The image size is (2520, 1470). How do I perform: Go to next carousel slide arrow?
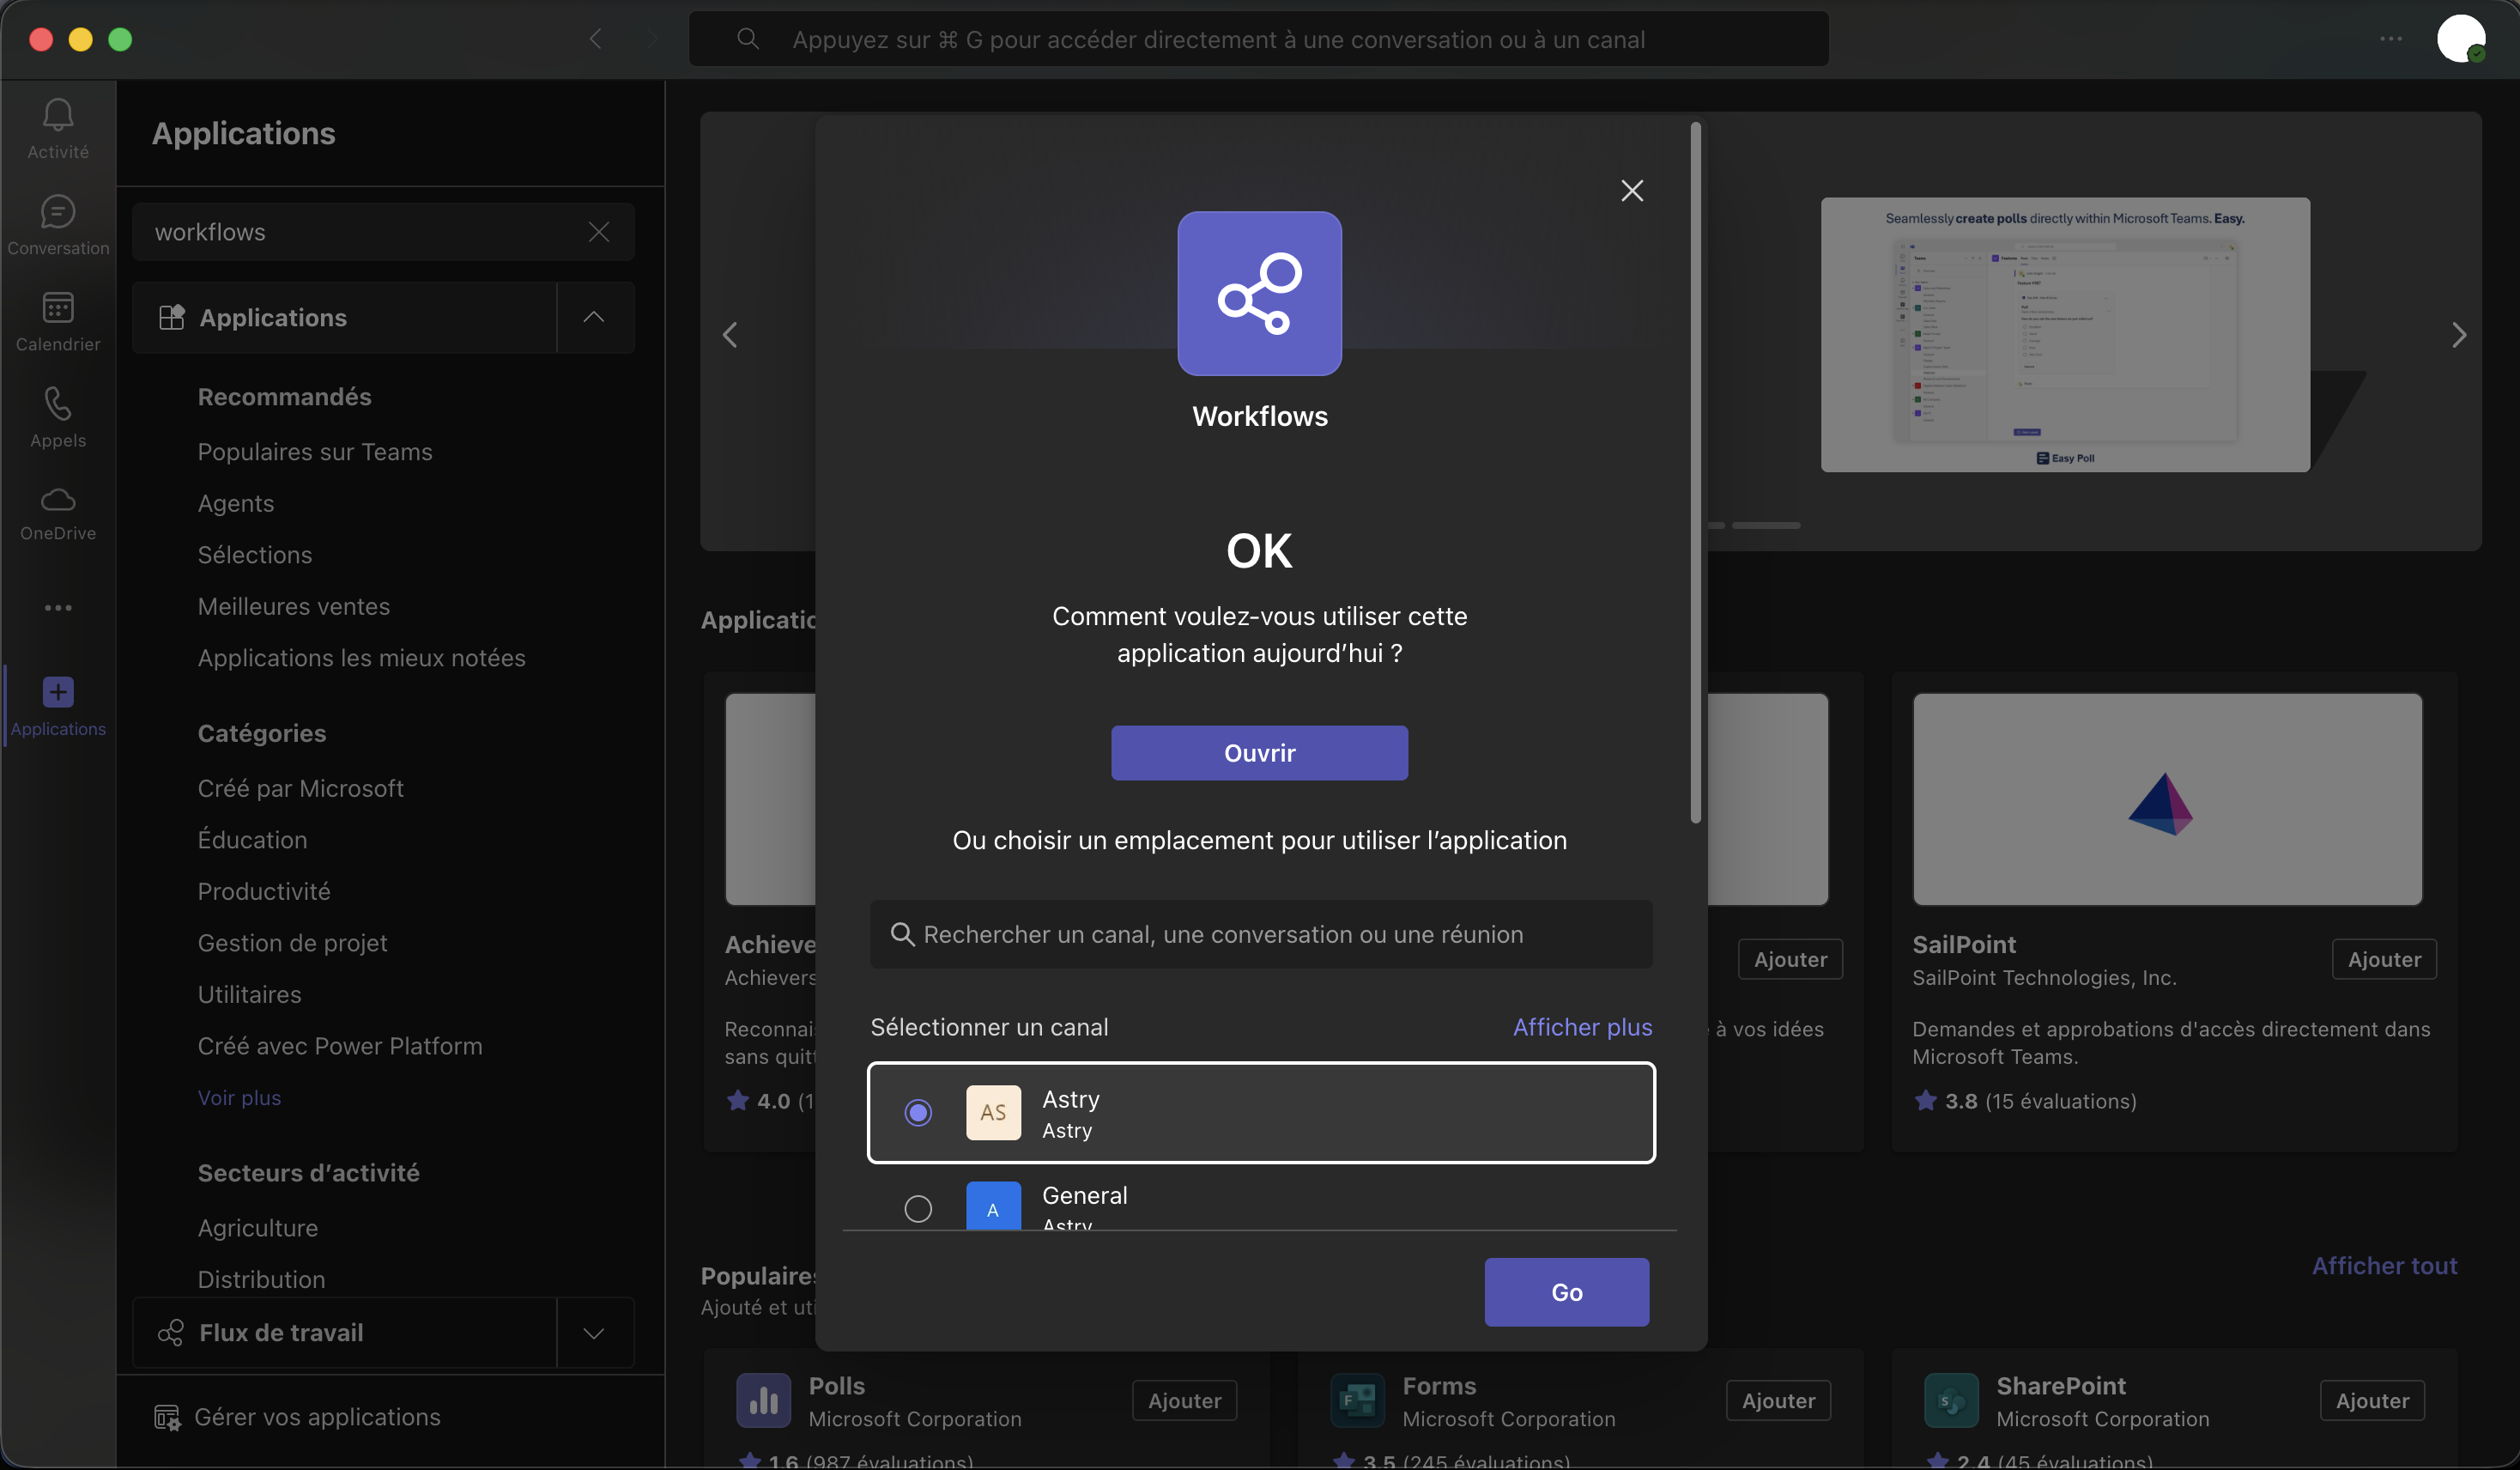2458,334
